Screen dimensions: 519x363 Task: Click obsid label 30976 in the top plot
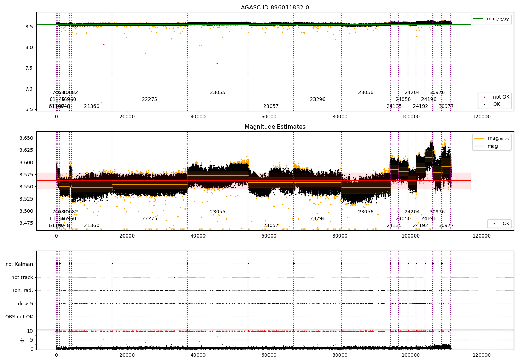[x=437, y=93]
